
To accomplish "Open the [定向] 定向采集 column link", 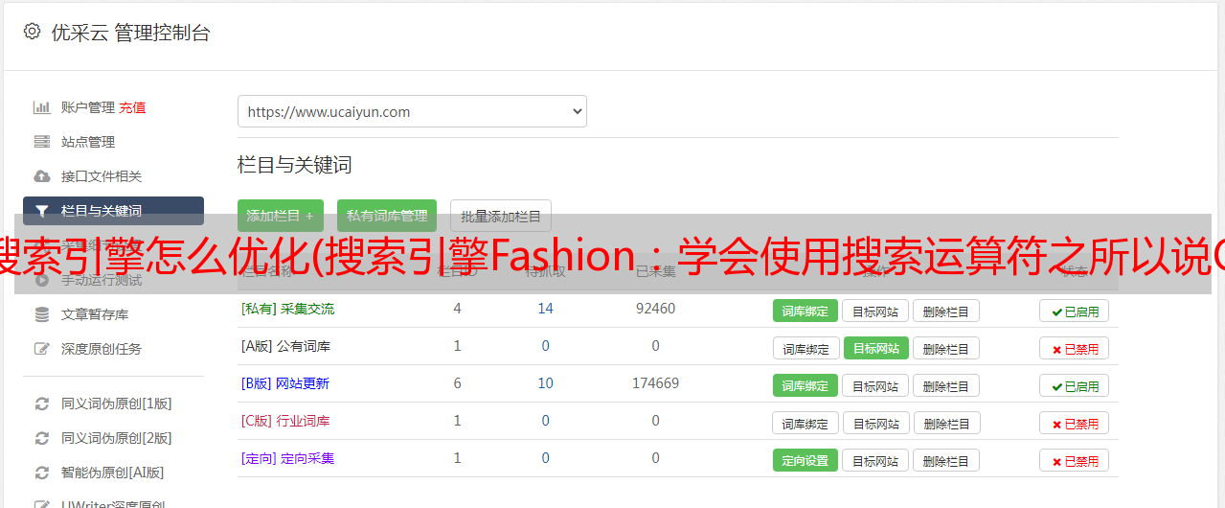I will 288,458.
